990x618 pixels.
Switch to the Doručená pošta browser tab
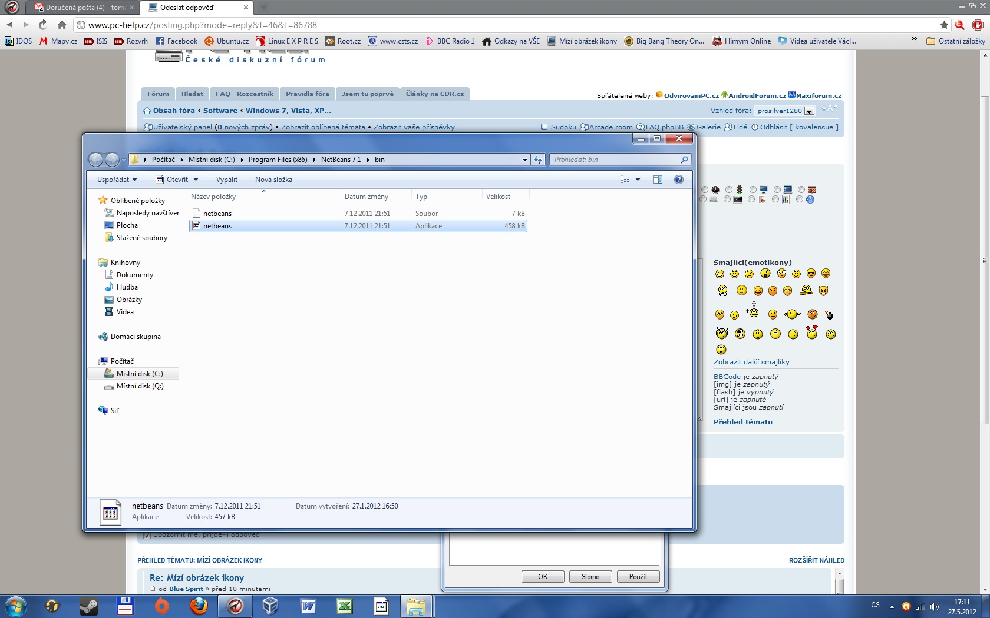(x=84, y=8)
